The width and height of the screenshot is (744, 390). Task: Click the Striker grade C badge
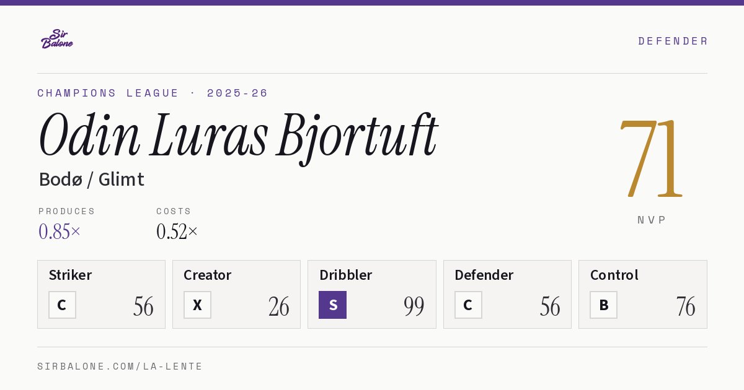[x=62, y=305]
